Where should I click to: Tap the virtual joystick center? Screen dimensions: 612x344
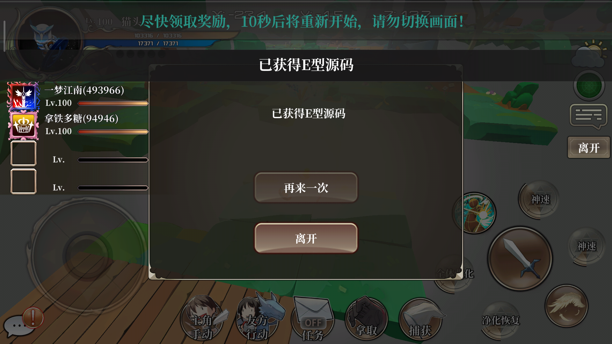click(x=87, y=255)
